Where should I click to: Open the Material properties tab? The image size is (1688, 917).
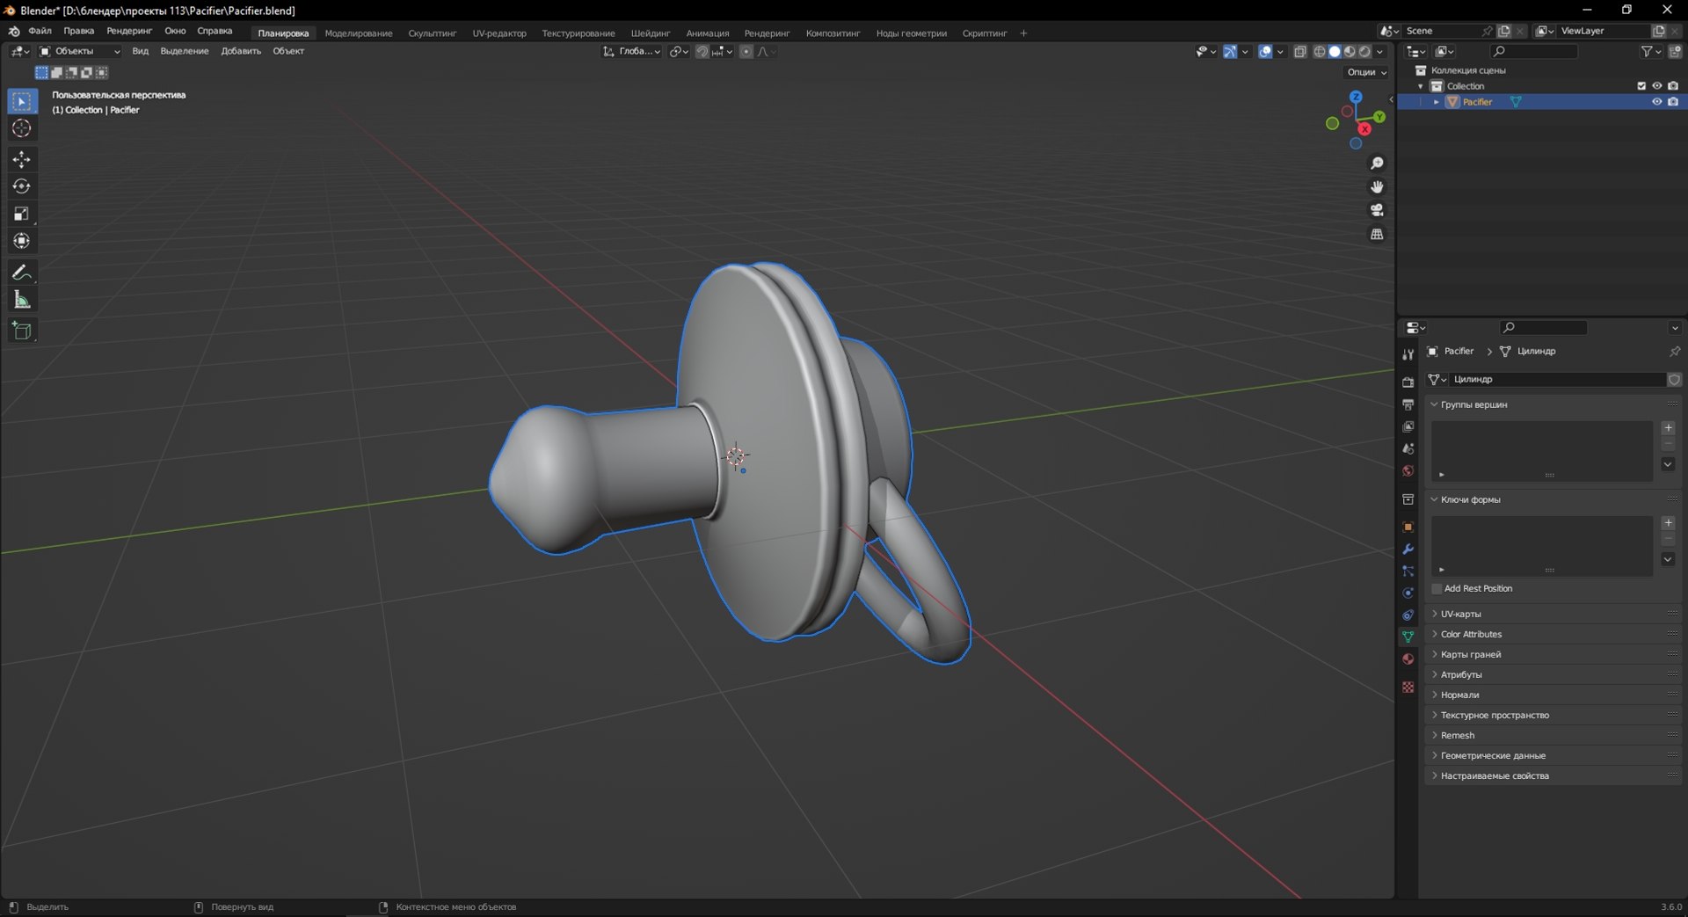click(x=1408, y=659)
